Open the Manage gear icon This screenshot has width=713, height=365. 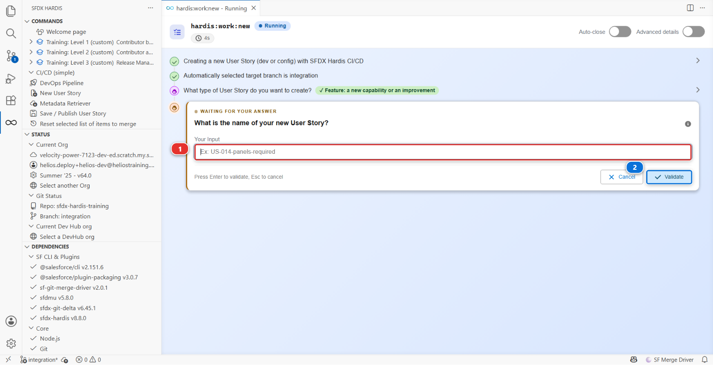[11, 344]
